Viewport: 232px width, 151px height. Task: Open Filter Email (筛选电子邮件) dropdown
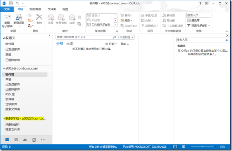[199, 25]
